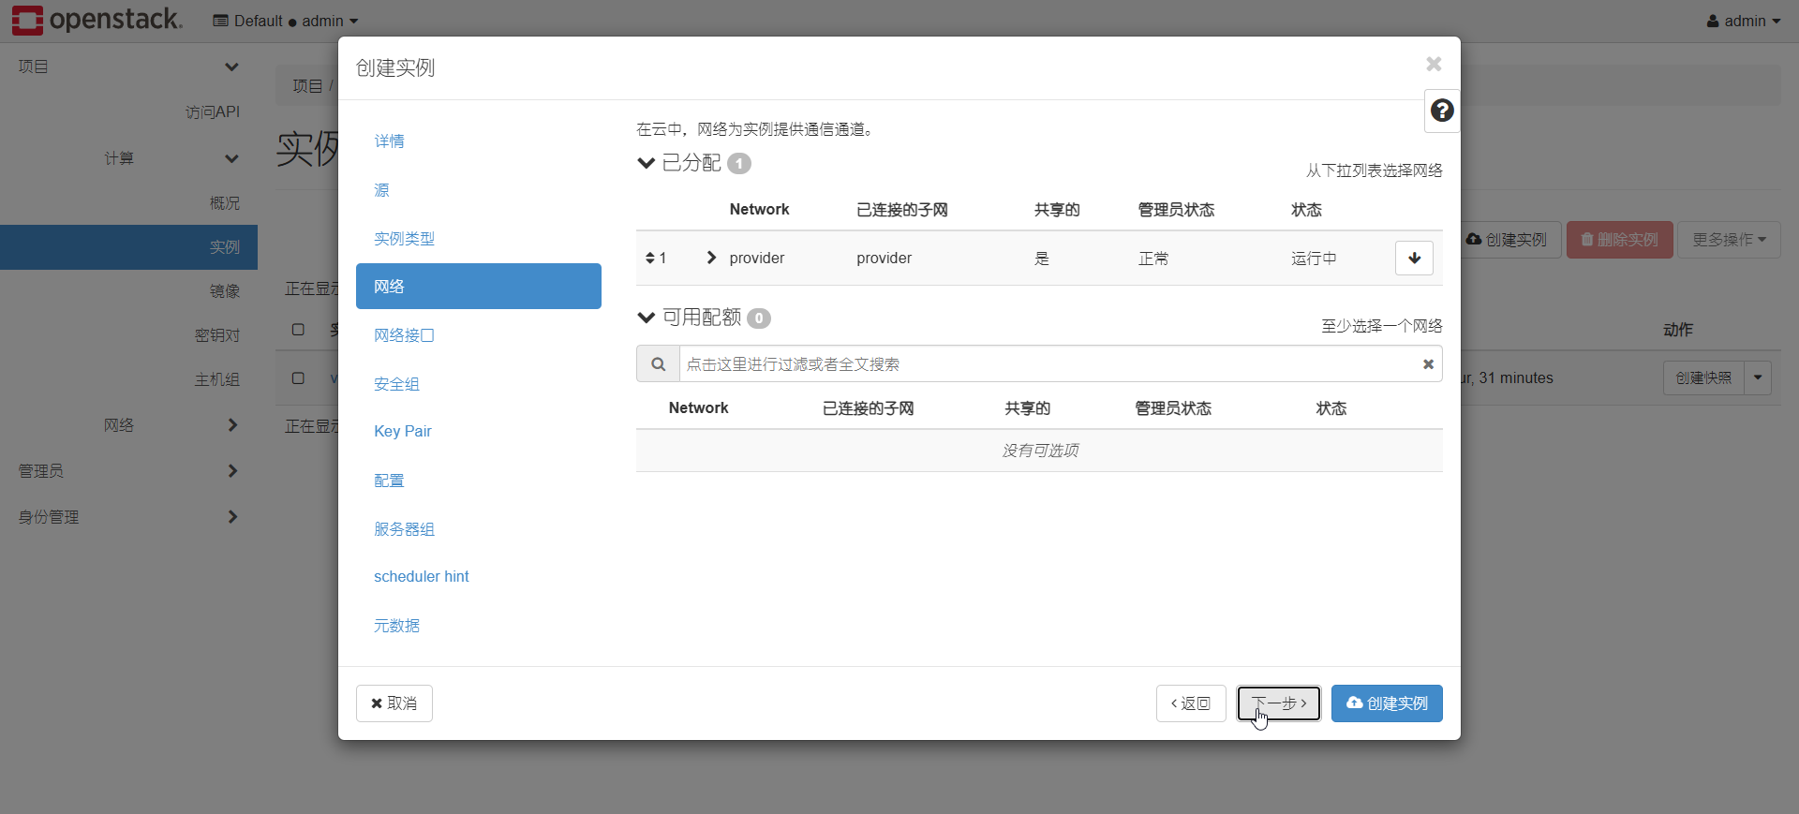Select the 元数据 step

[x=478, y=625]
